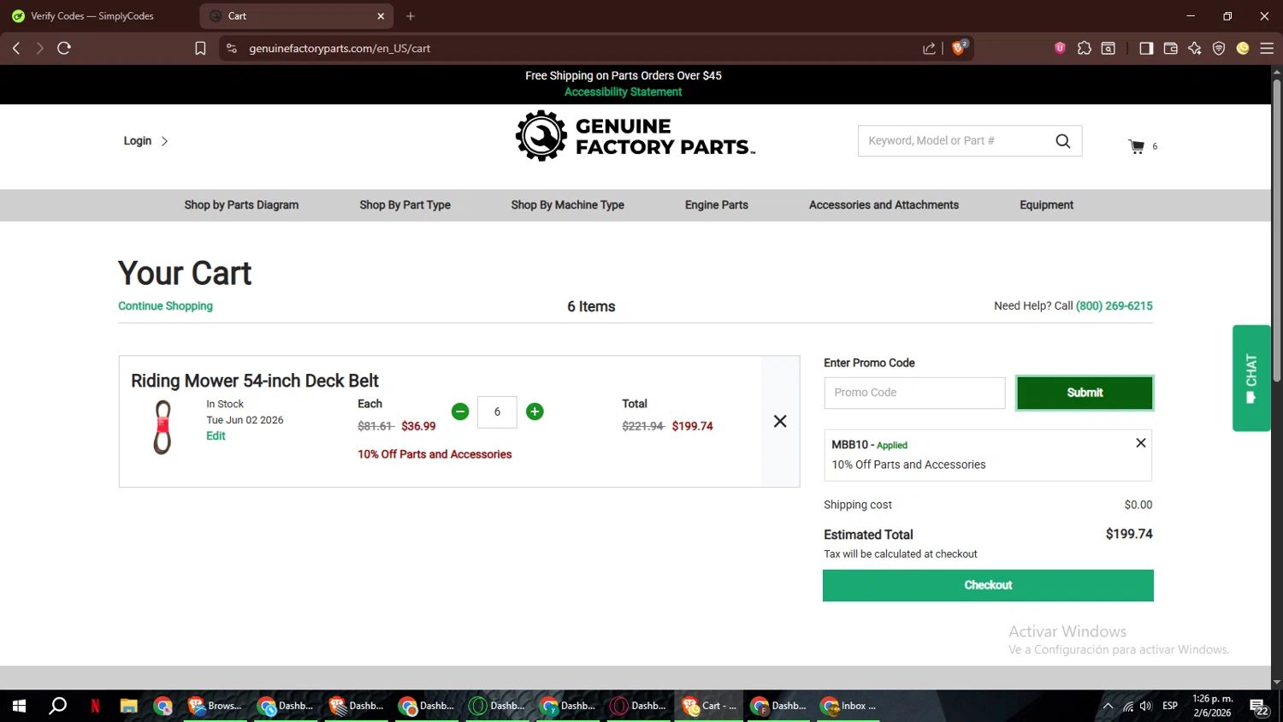Proceed to Checkout

pyautogui.click(x=988, y=585)
